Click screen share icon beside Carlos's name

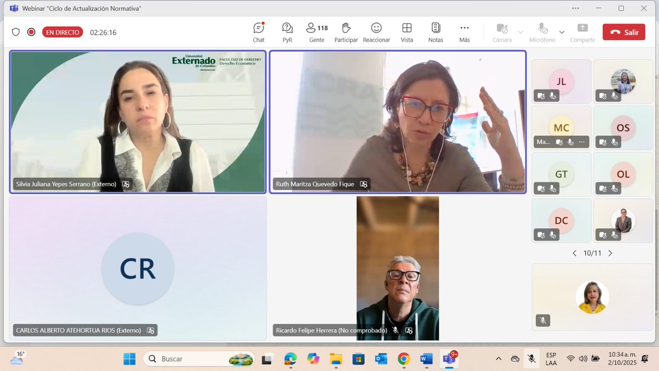point(150,330)
